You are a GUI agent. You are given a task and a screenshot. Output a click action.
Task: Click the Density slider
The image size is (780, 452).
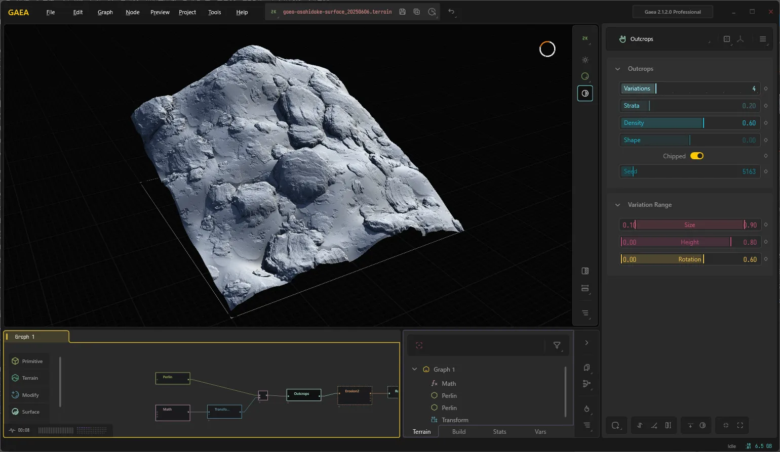(689, 123)
